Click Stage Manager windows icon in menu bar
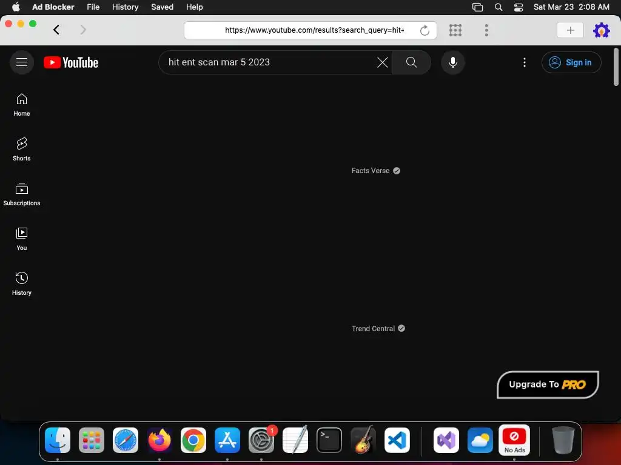Viewport: 621px width, 465px height. coord(478,7)
